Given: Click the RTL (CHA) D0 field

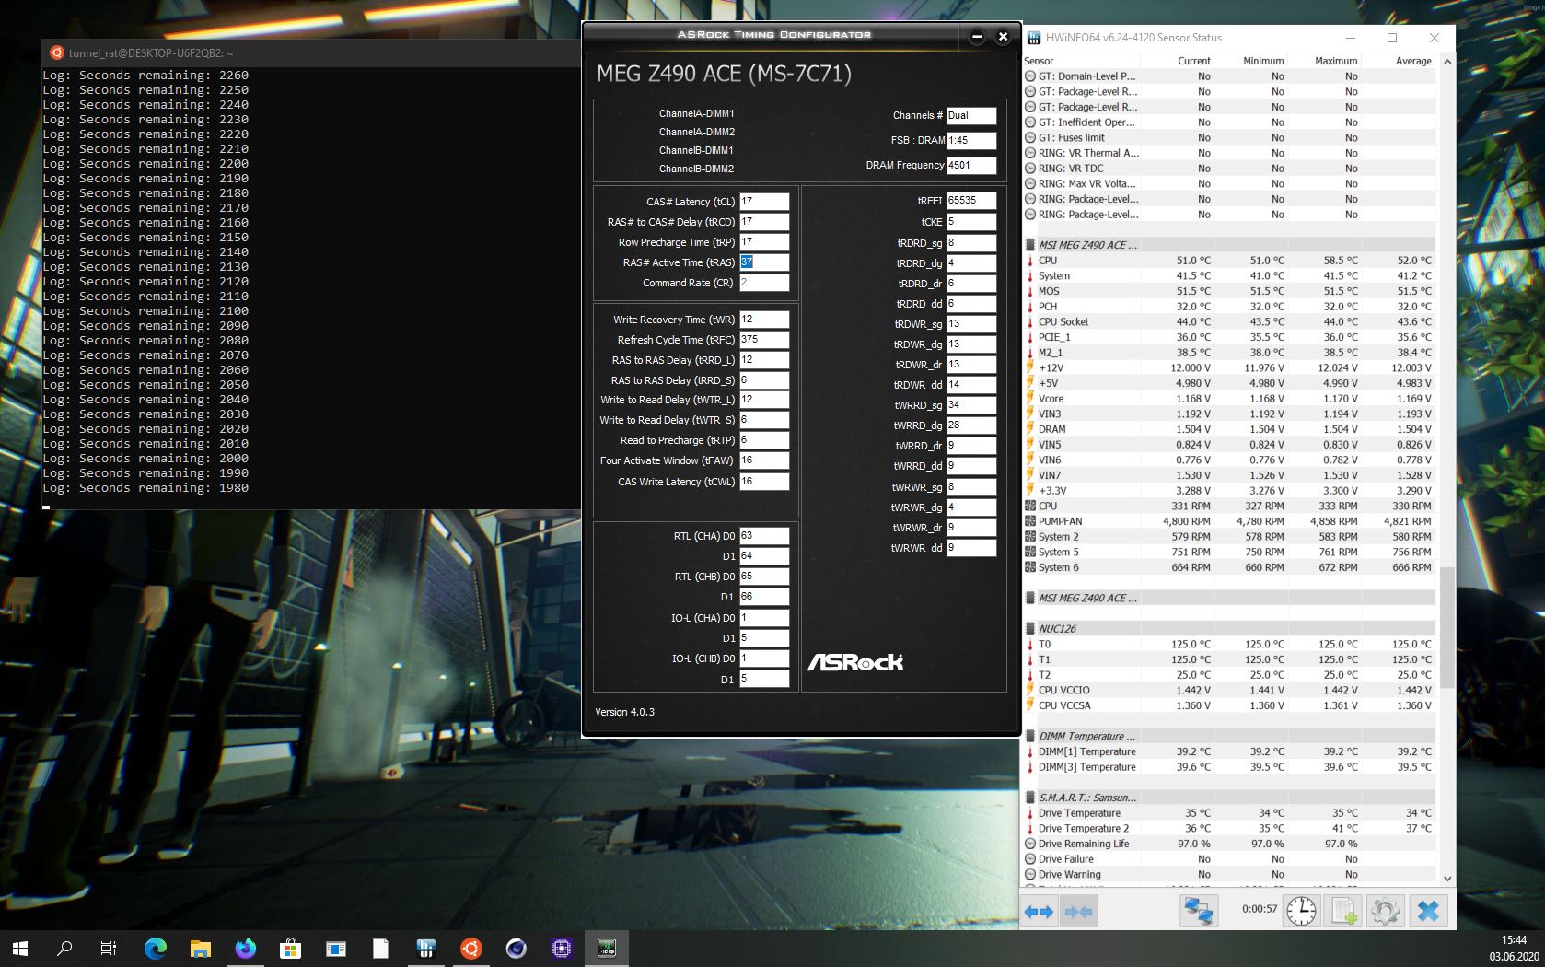Looking at the screenshot, I should click(764, 536).
